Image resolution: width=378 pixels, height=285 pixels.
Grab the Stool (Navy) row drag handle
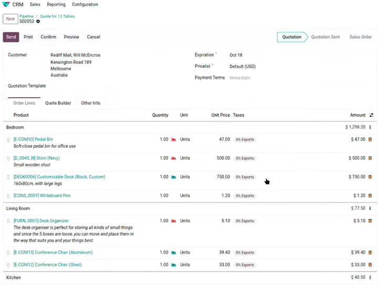click(8, 158)
